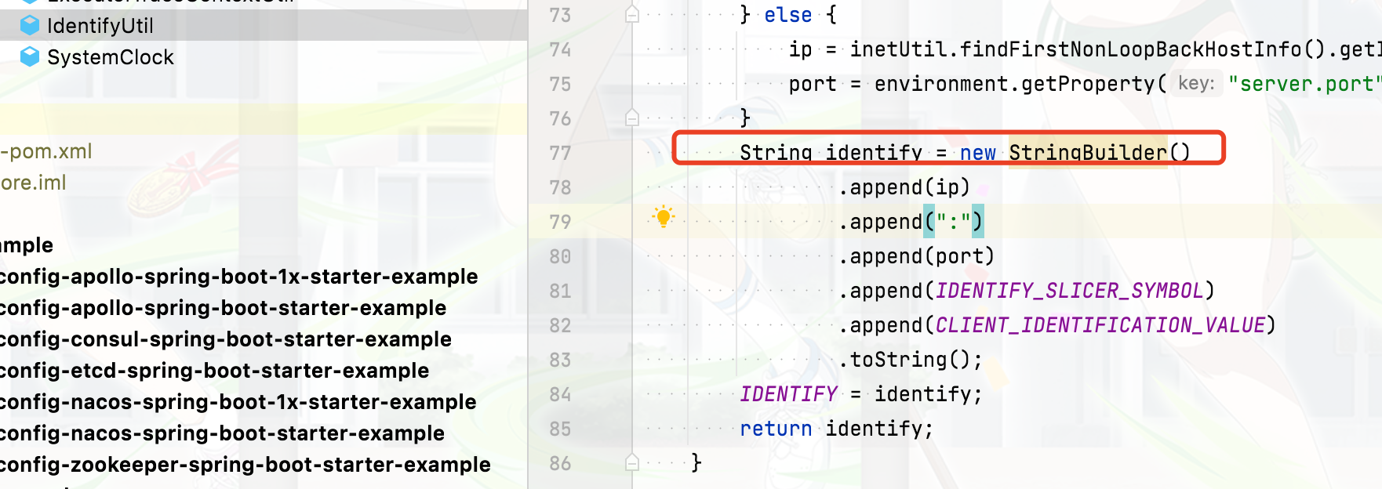Select IdentifyUtil in the project tree
This screenshot has height=489, width=1382.
click(100, 26)
